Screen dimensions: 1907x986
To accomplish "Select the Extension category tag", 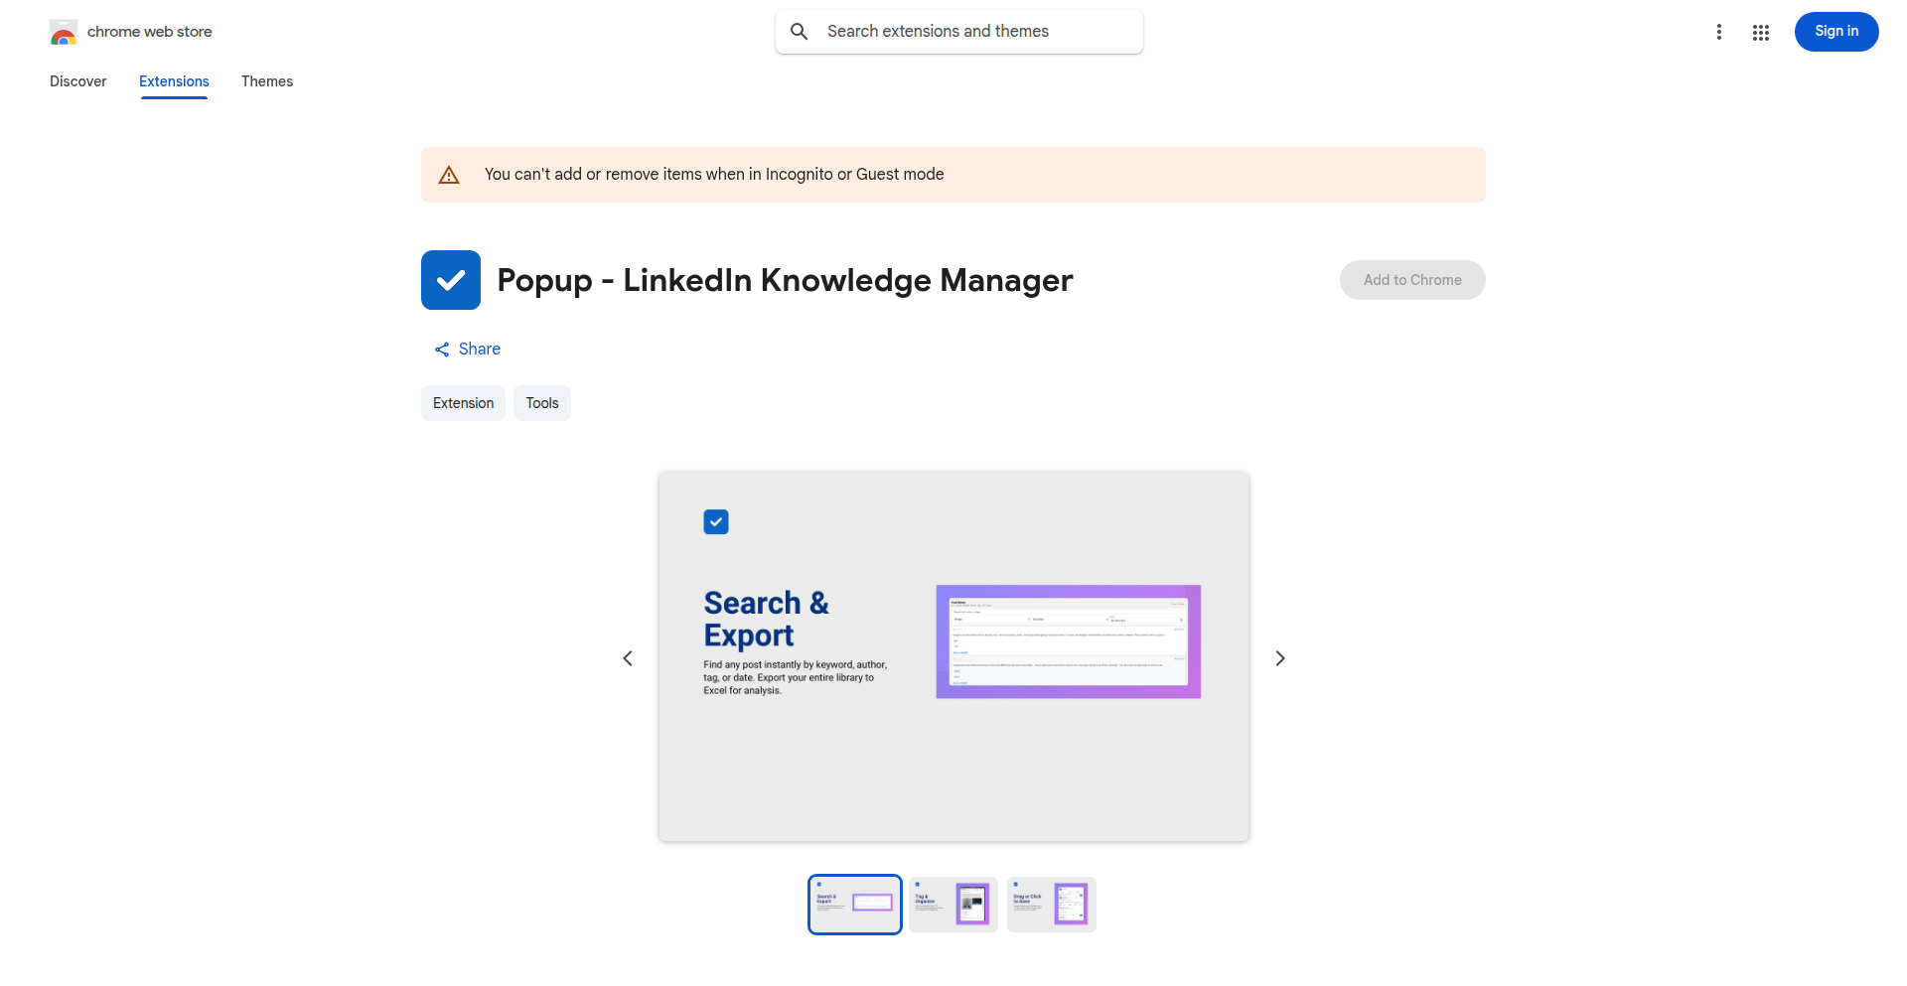I will [x=463, y=402].
